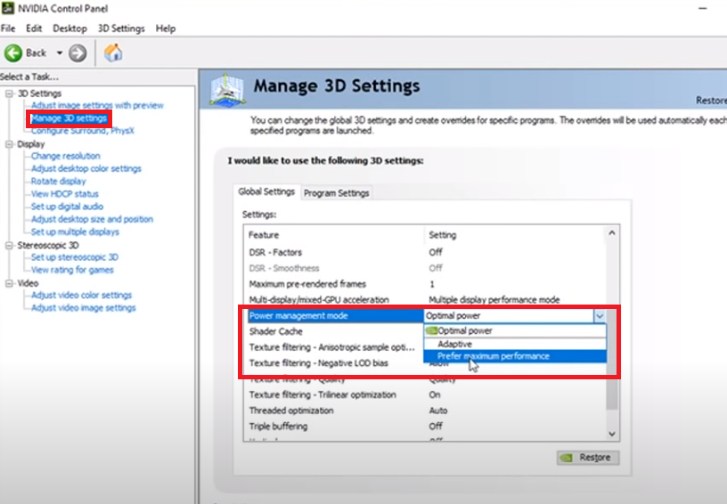Open Change resolution task
The height and width of the screenshot is (504, 727).
65,156
